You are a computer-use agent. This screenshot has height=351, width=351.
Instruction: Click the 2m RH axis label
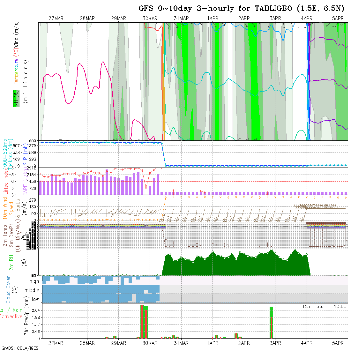coord(11,263)
